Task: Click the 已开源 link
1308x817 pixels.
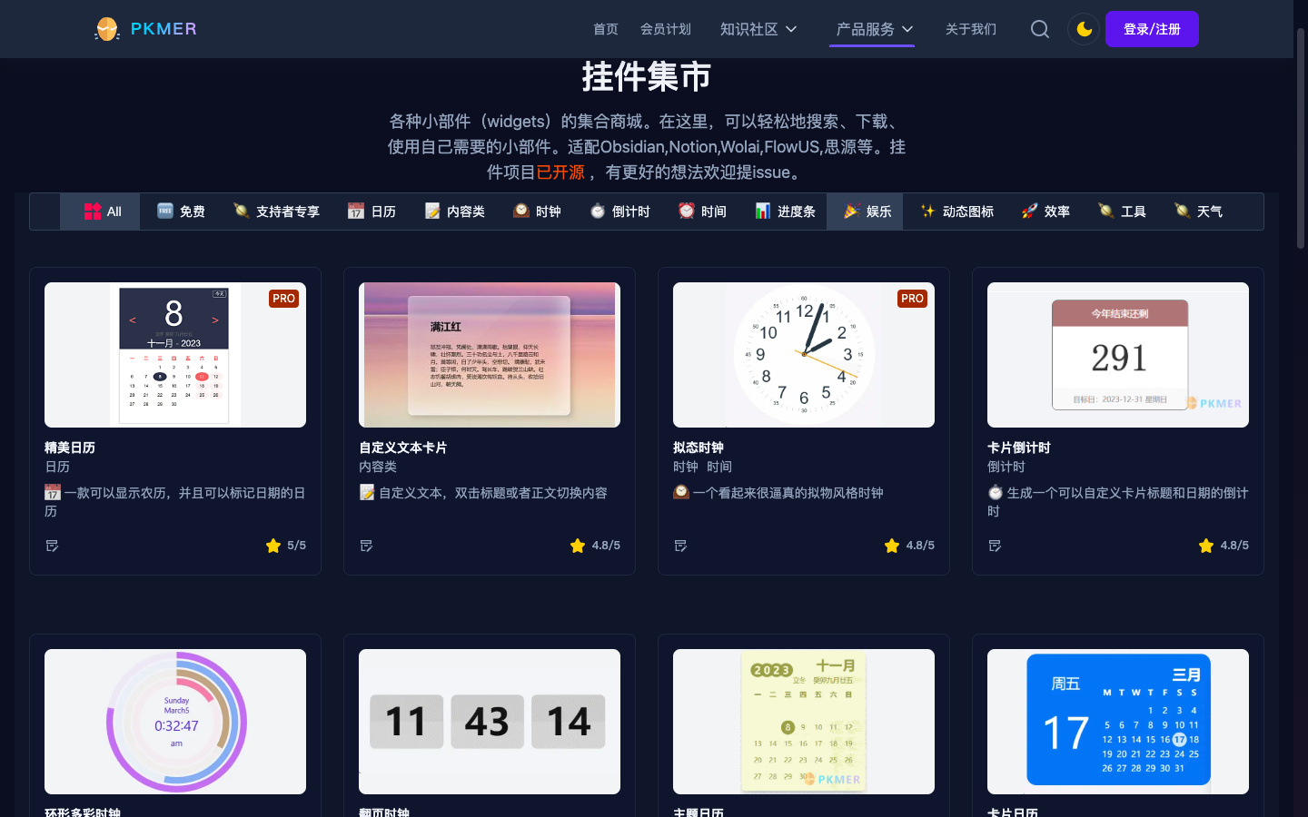Action: [560, 172]
